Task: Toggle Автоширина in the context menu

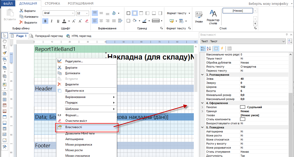Action: pos(74,139)
